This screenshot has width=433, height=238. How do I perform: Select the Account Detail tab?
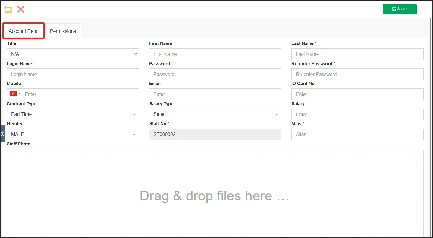point(24,31)
